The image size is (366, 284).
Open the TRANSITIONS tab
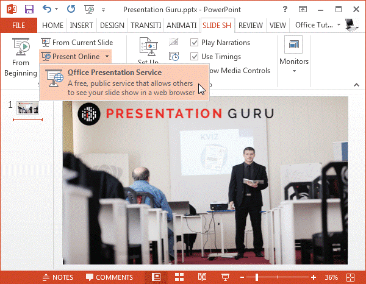point(146,25)
